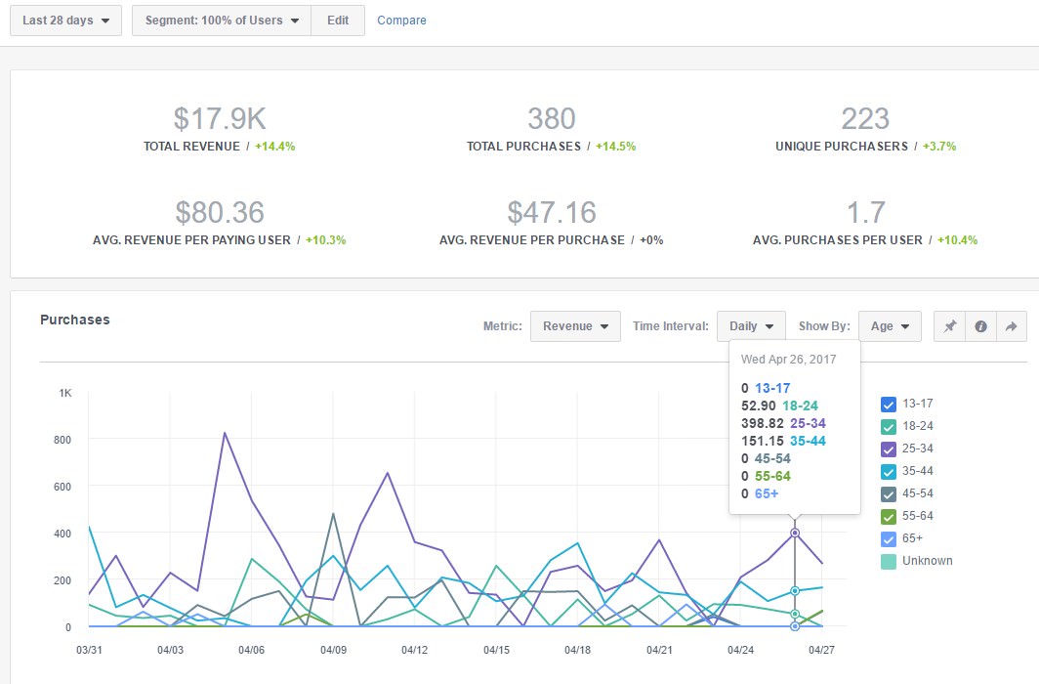This screenshot has height=684, width=1039.
Task: Click the 13-17 legend label
Action: (x=918, y=404)
